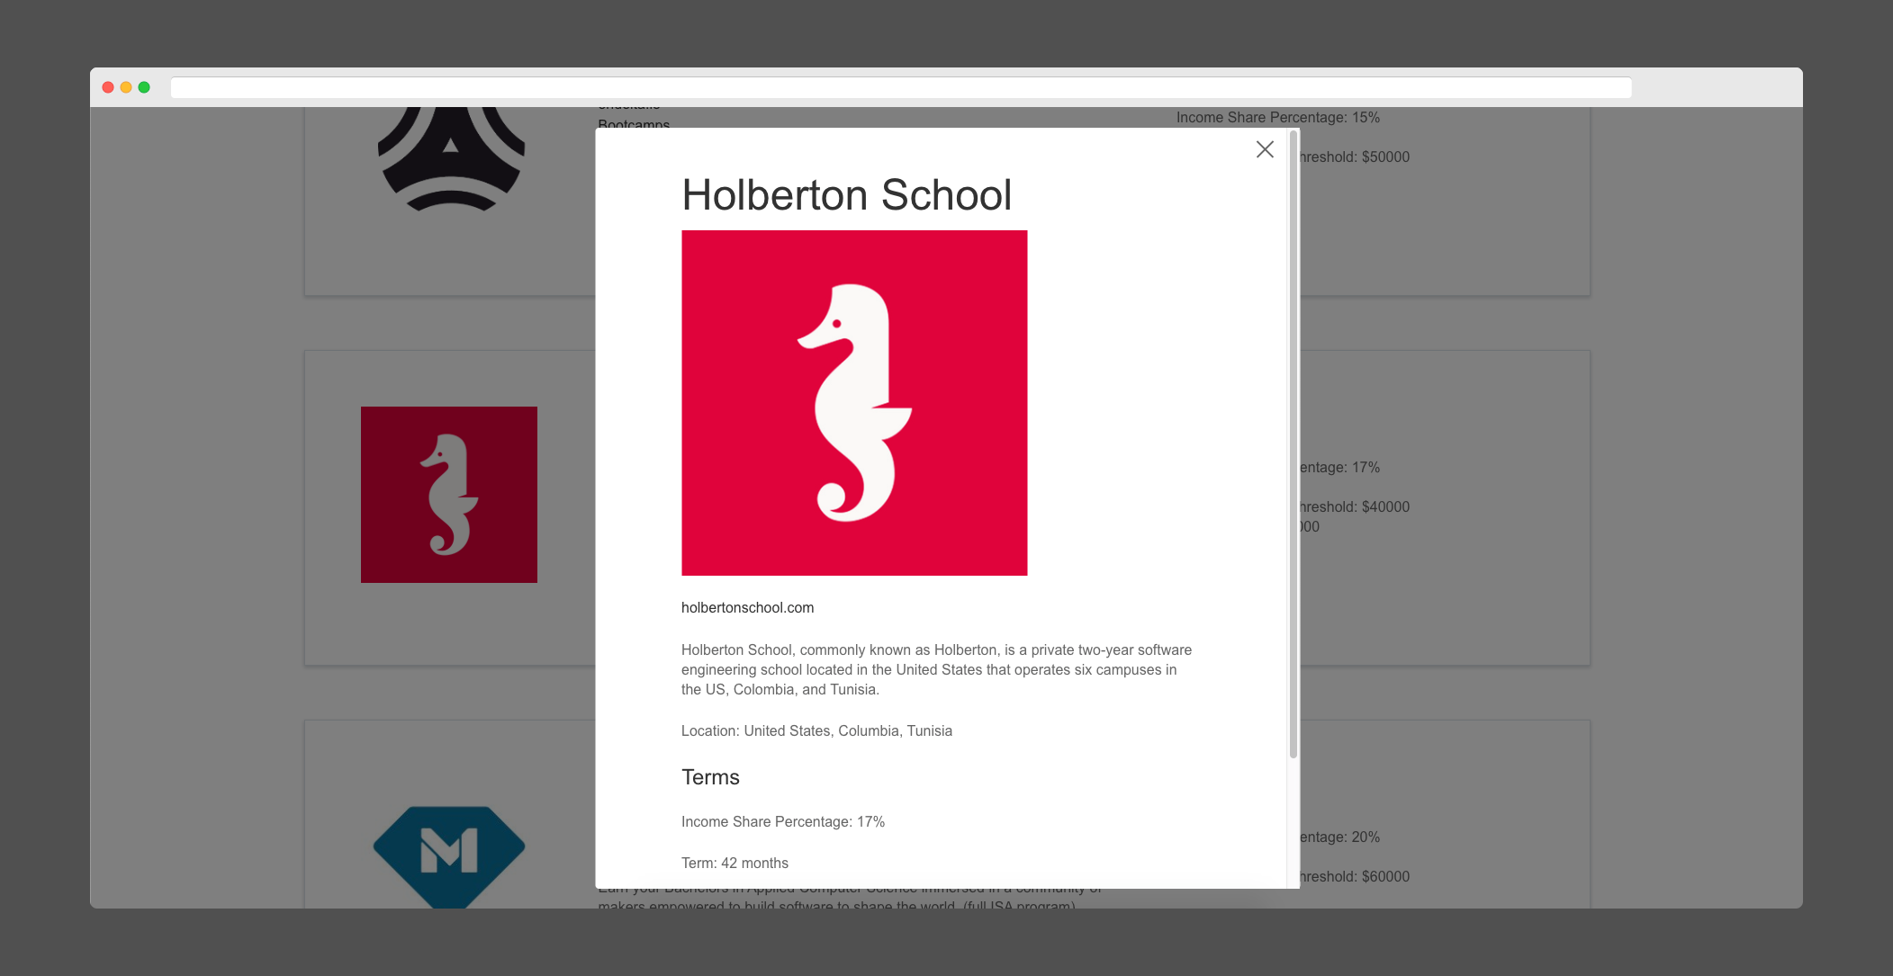Image resolution: width=1893 pixels, height=976 pixels.
Task: Click background threshold $50000 text
Action: (x=1355, y=157)
